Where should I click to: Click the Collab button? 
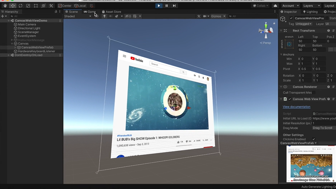click(x=260, y=6)
